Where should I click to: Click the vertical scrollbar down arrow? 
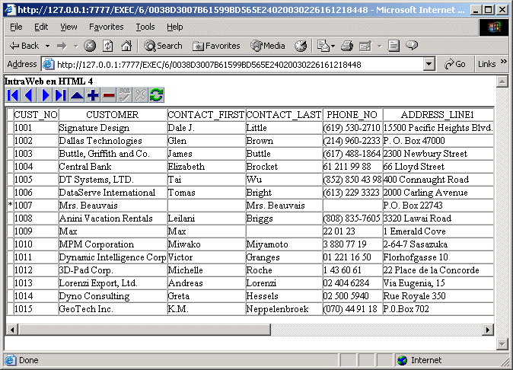click(502, 342)
